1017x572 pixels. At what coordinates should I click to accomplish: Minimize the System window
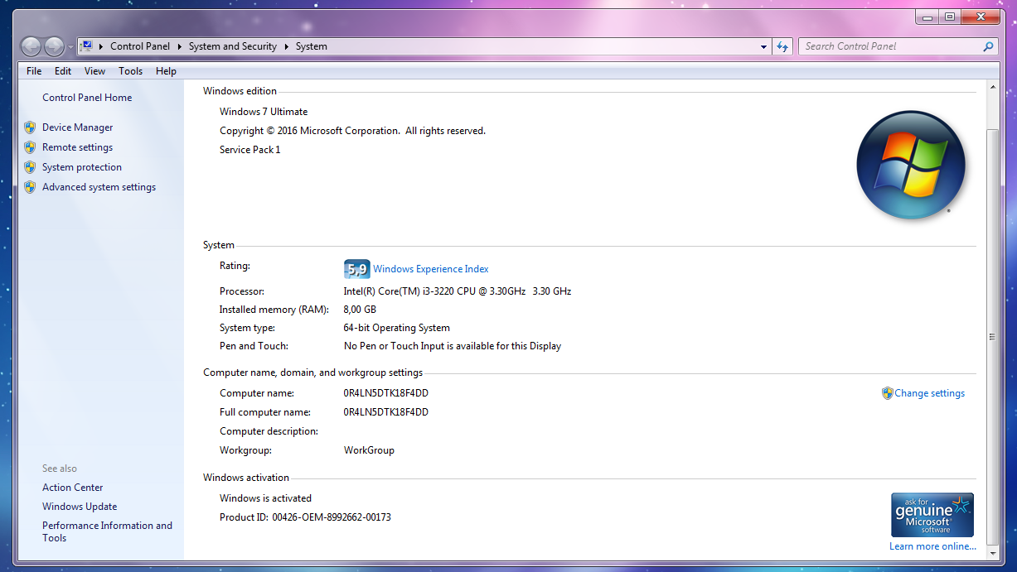coord(927,17)
